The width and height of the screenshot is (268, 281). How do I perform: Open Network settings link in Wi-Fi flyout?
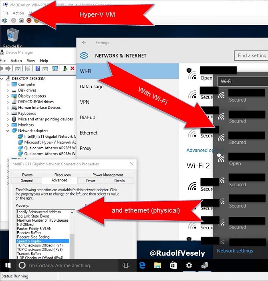coord(235,251)
